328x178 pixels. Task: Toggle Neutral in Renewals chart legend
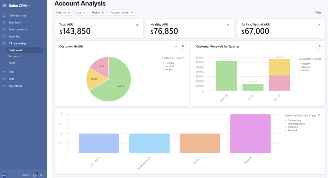tap(305, 67)
